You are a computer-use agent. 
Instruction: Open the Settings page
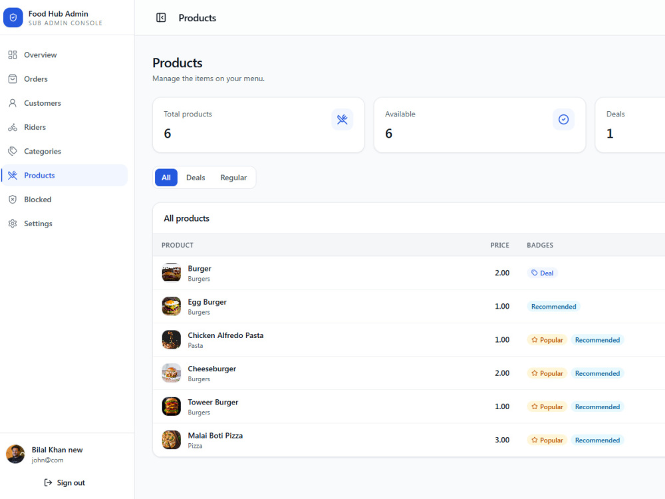click(x=65, y=224)
